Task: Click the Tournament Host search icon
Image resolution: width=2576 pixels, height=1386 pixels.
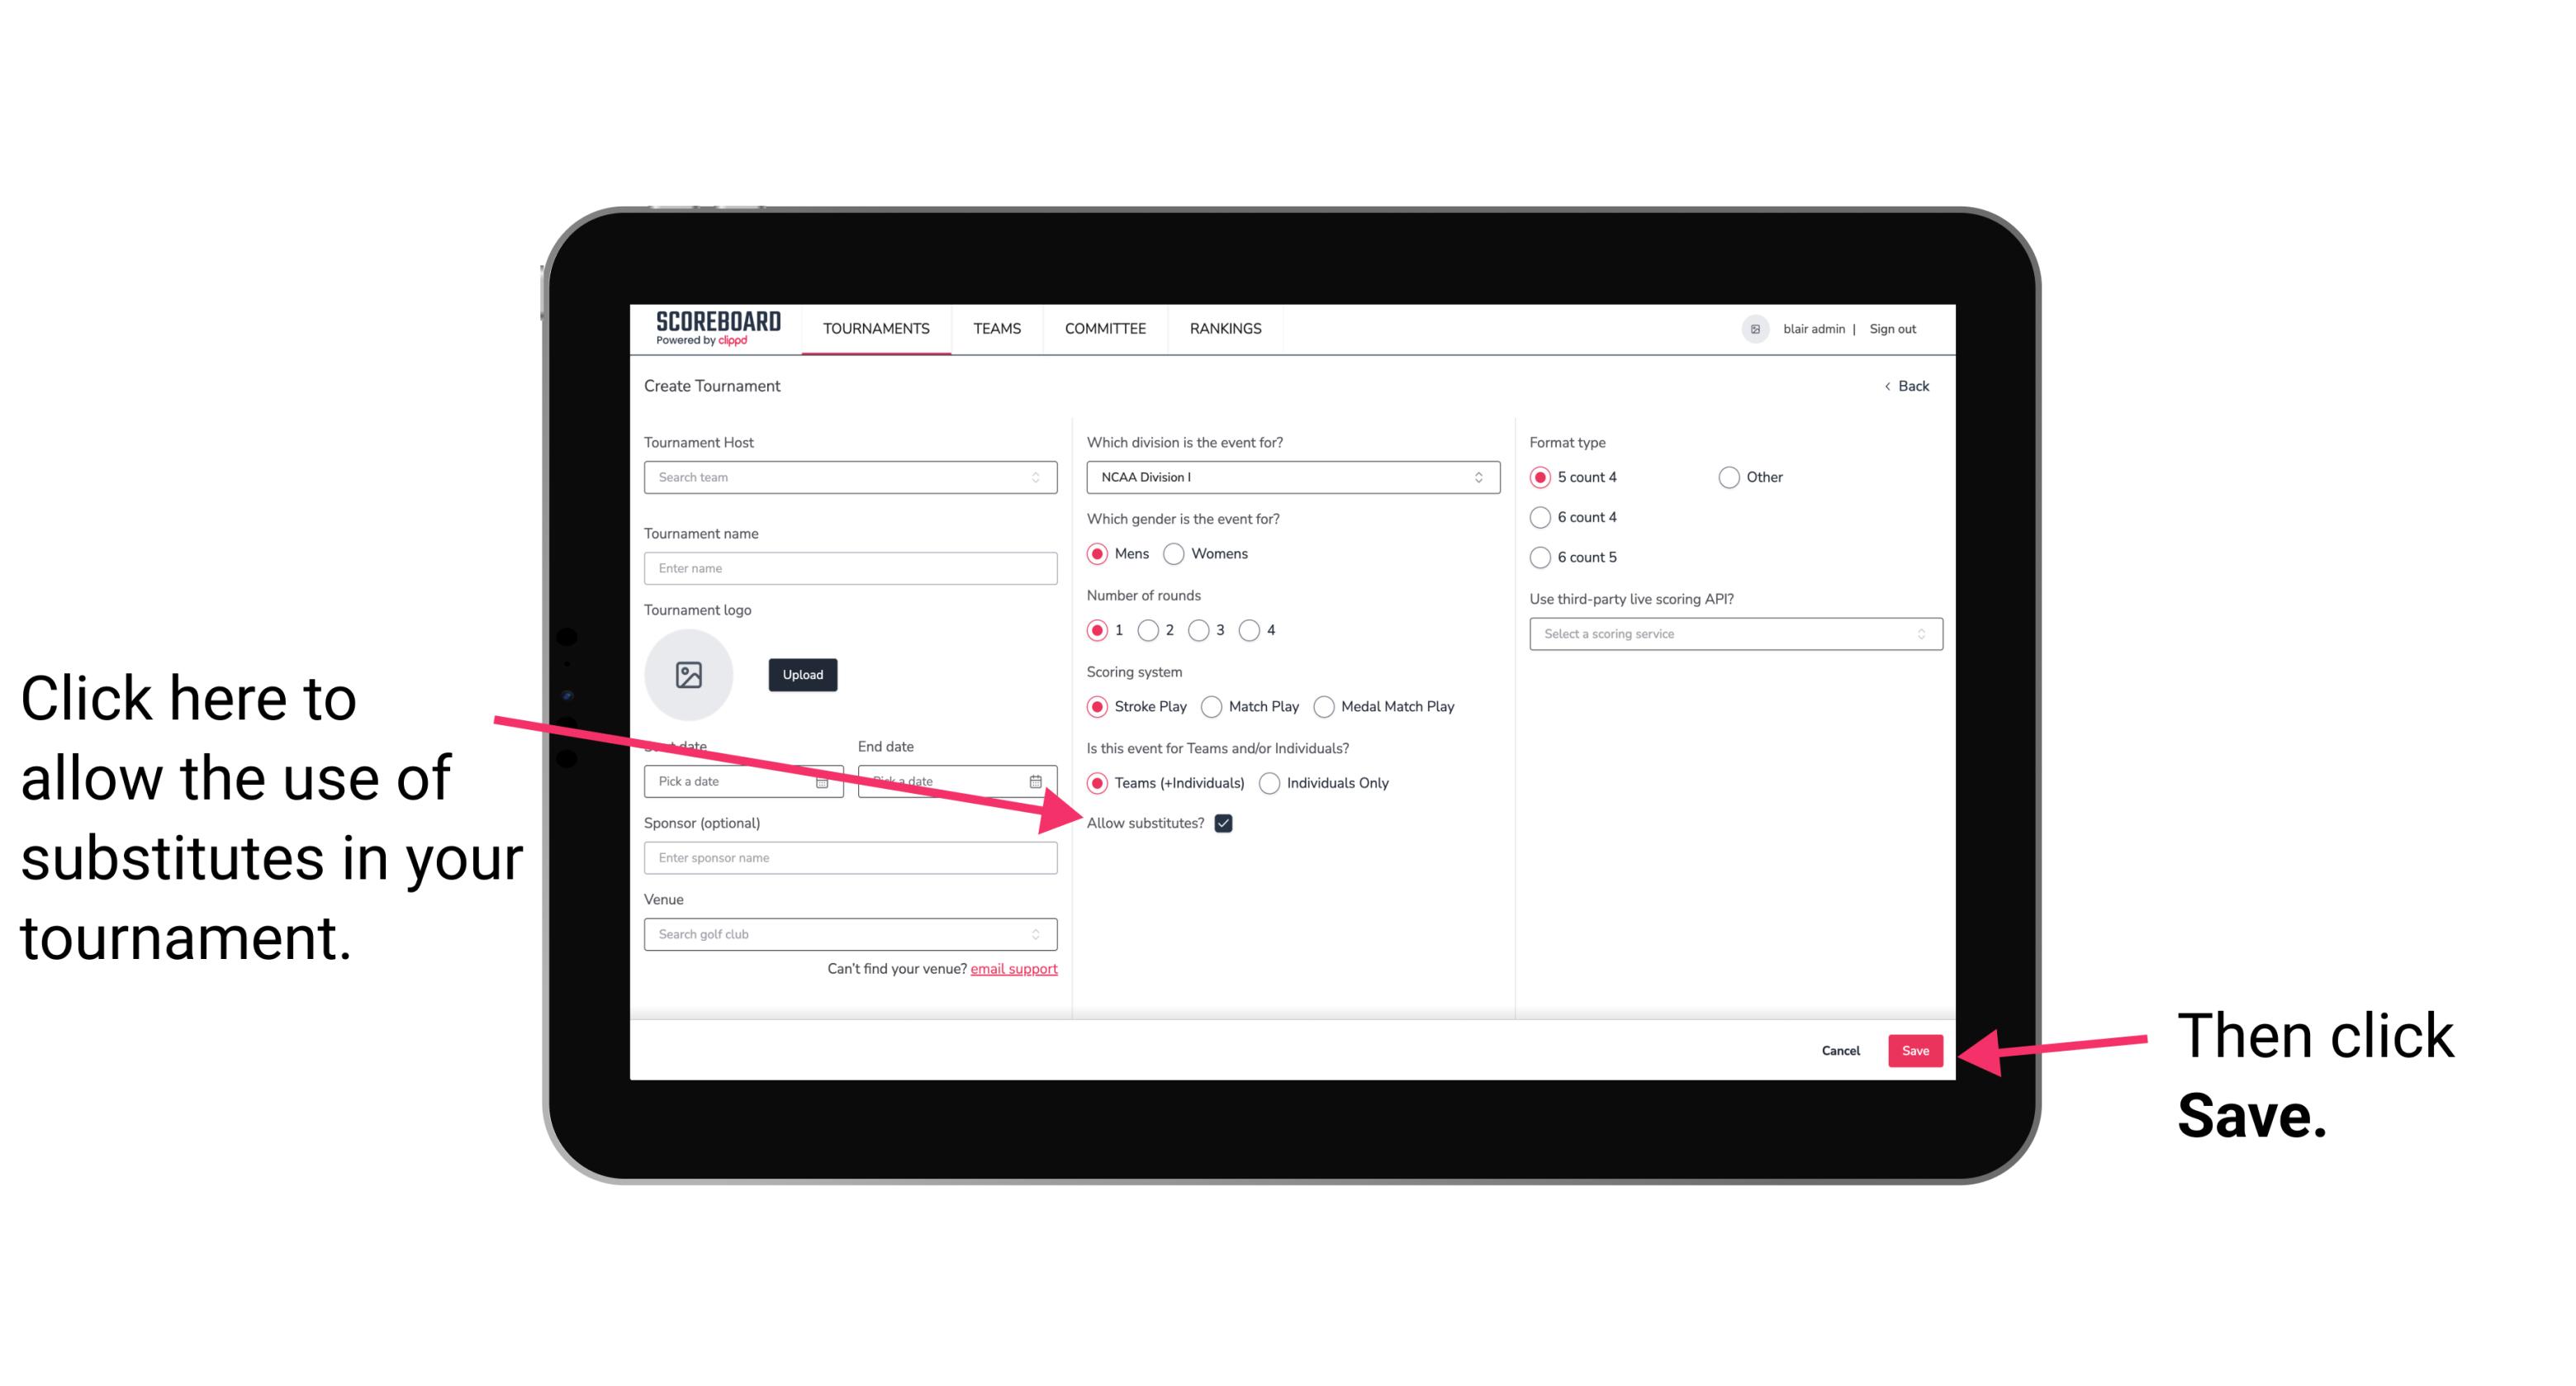Action: coord(1044,478)
